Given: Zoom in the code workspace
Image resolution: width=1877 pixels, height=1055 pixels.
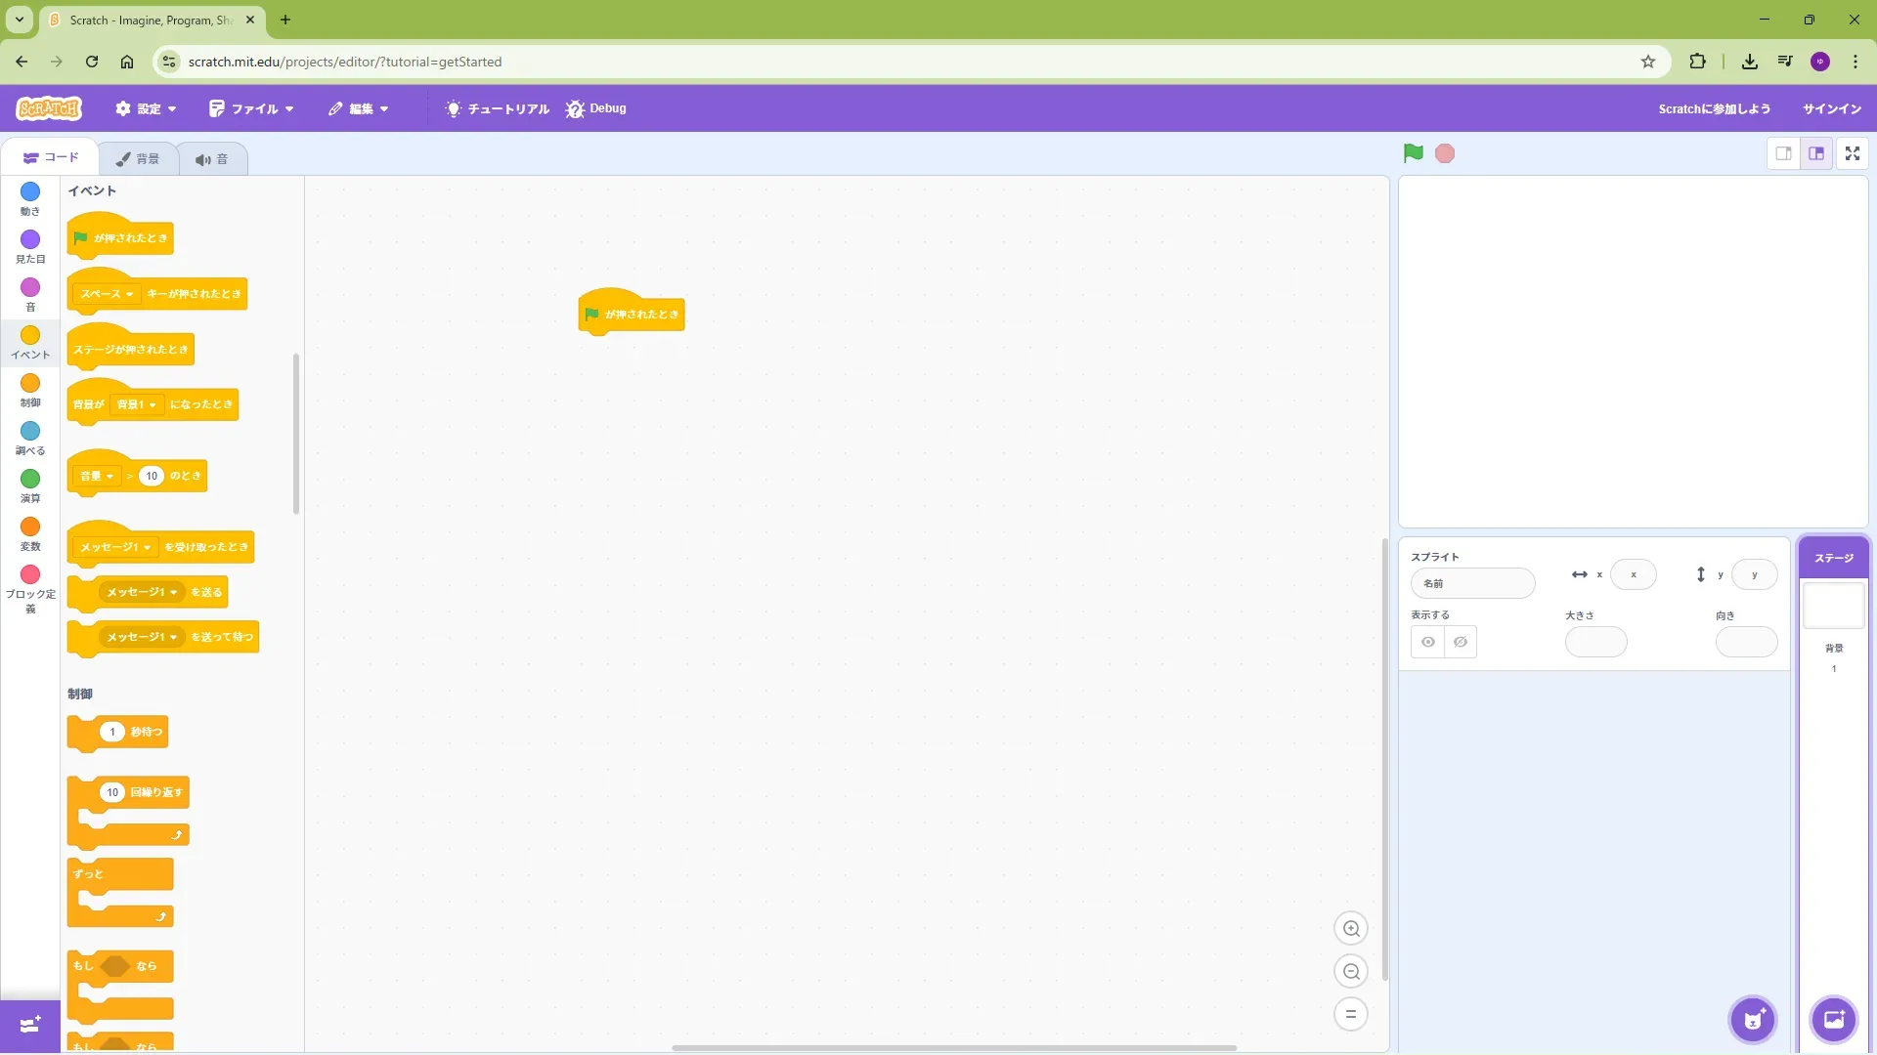Looking at the screenshot, I should tap(1351, 929).
